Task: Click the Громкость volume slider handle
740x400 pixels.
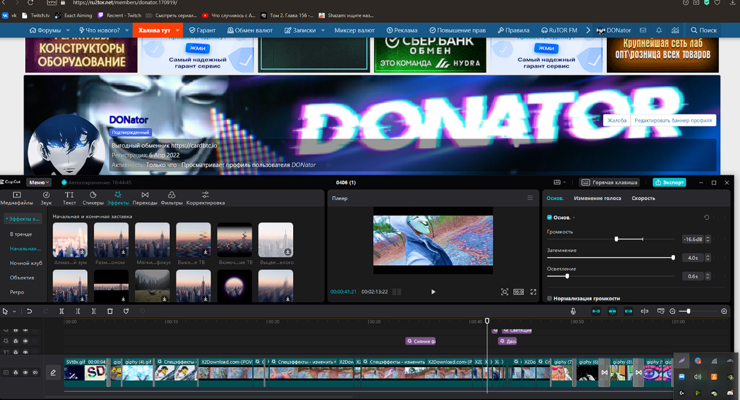Action: 616,239
